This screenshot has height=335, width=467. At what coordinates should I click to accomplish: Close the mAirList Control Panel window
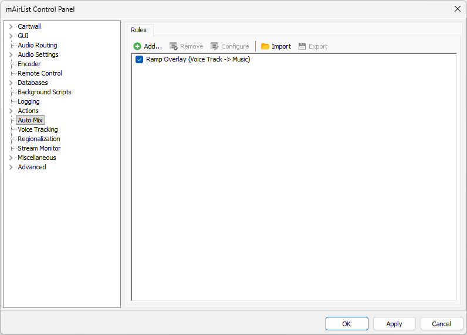pos(457,9)
